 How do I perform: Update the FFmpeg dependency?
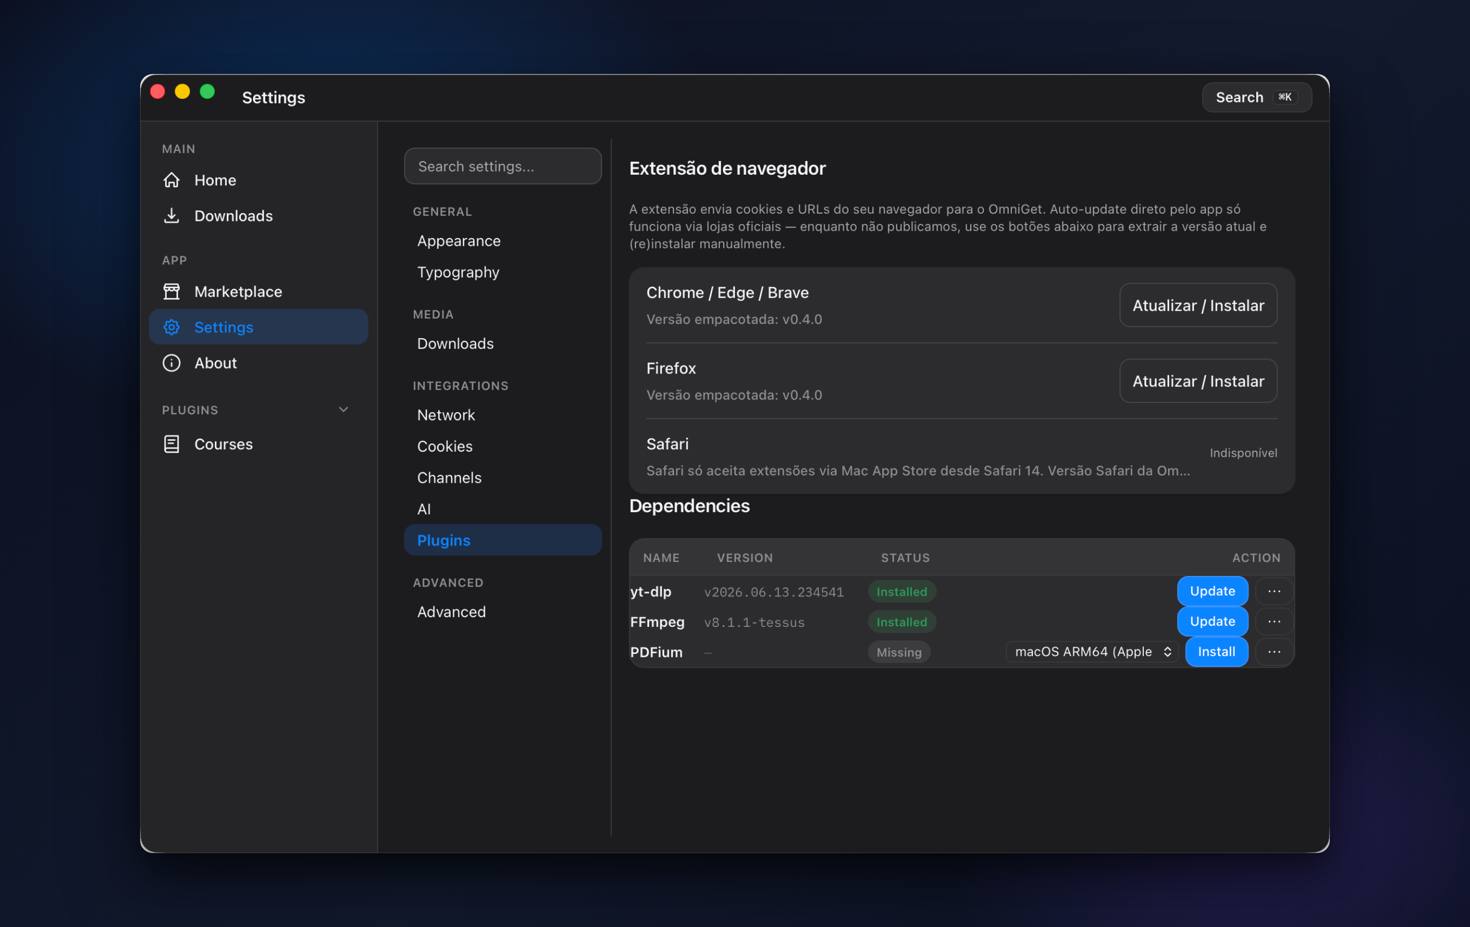(1212, 621)
